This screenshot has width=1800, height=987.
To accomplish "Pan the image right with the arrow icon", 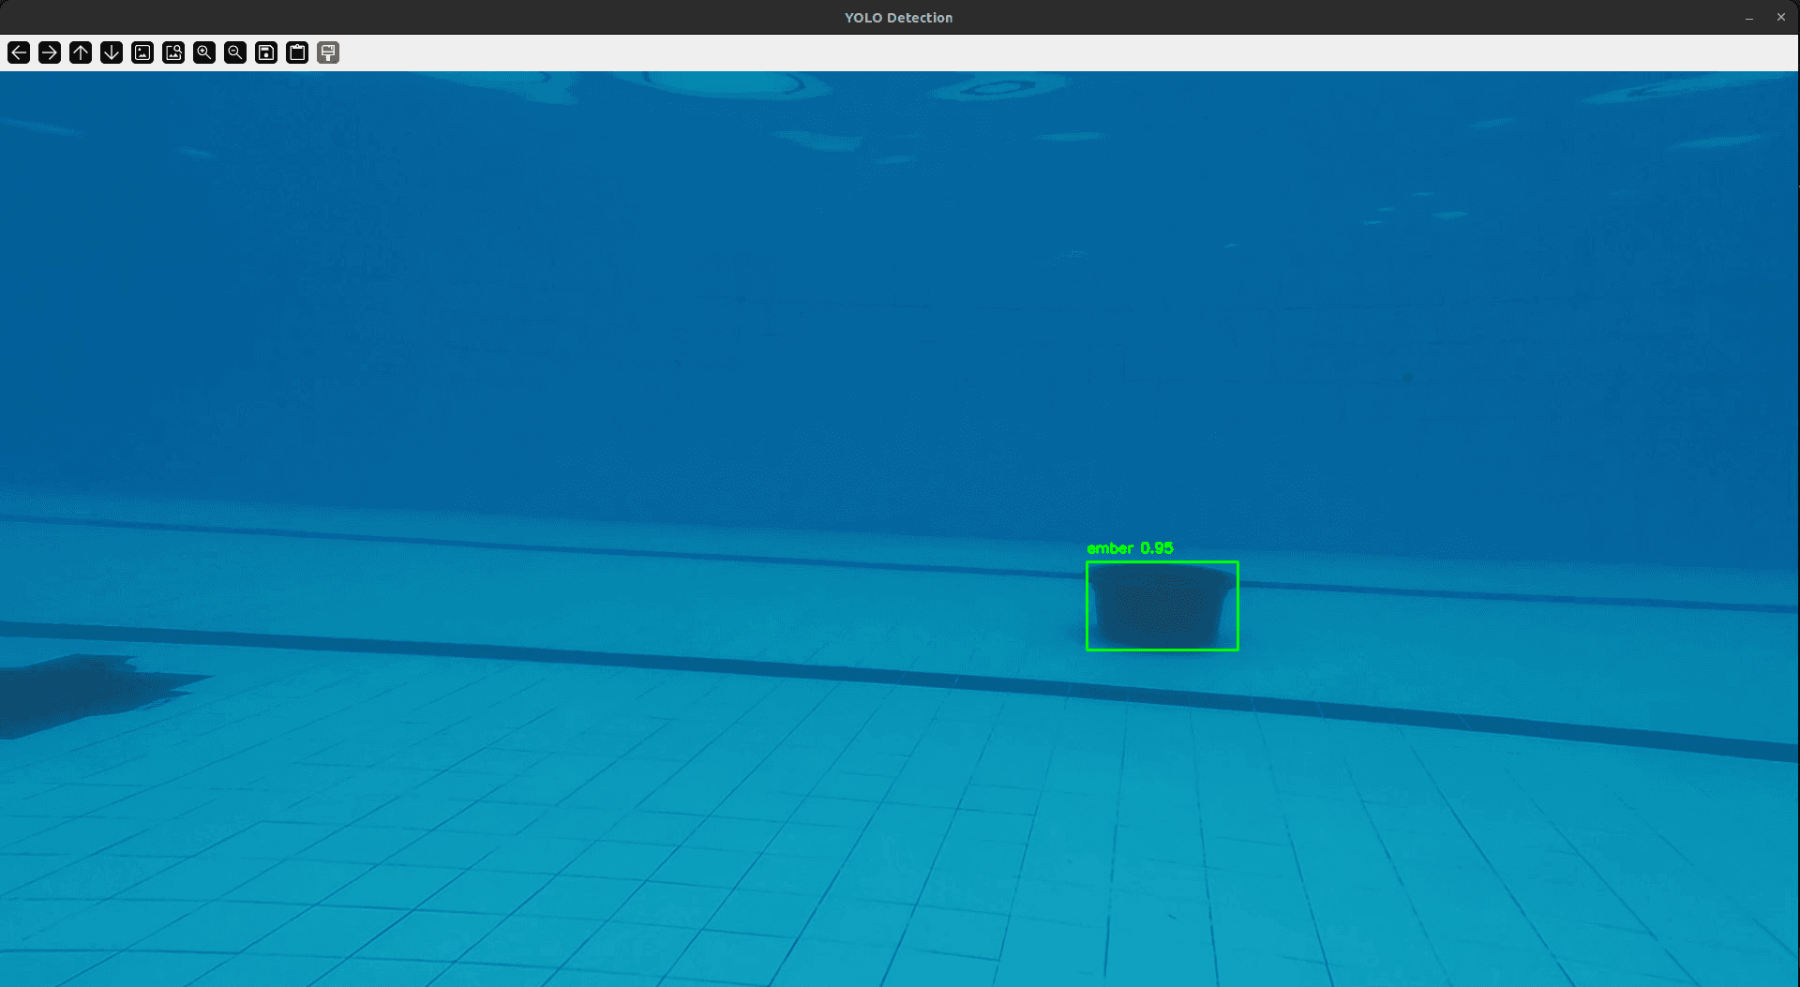I will point(50,52).
